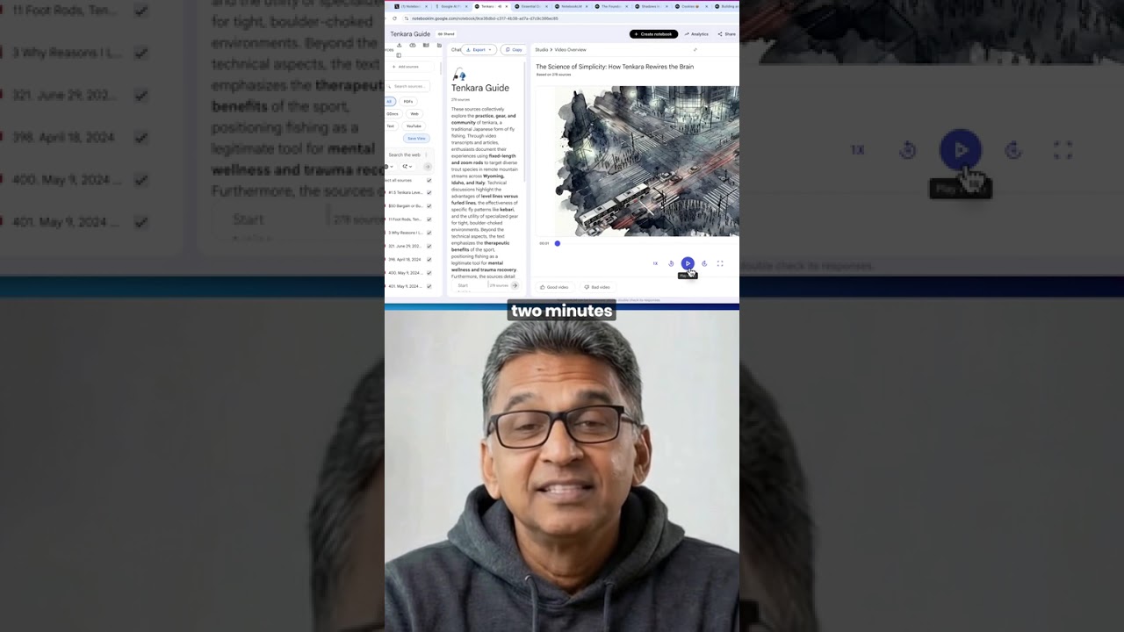Filter sources by YouTube
The width and height of the screenshot is (1124, 632).
414,126
